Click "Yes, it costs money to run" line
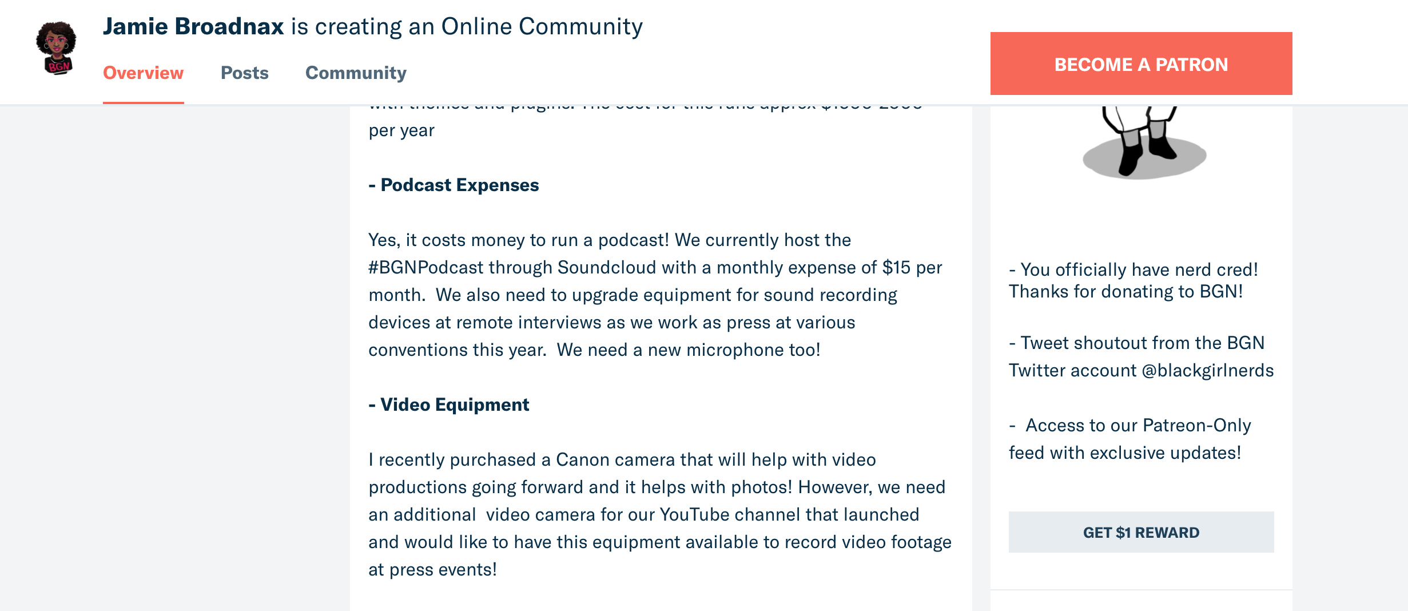The image size is (1408, 611). (610, 240)
